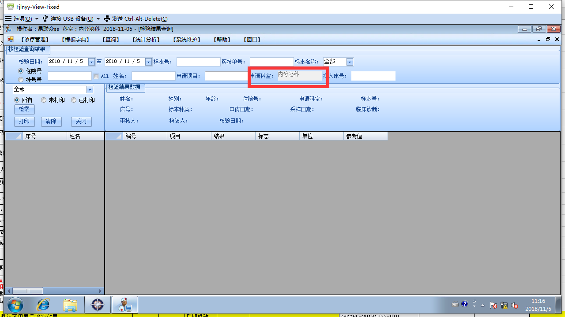Click the 参考值 column header

pyautogui.click(x=366, y=136)
